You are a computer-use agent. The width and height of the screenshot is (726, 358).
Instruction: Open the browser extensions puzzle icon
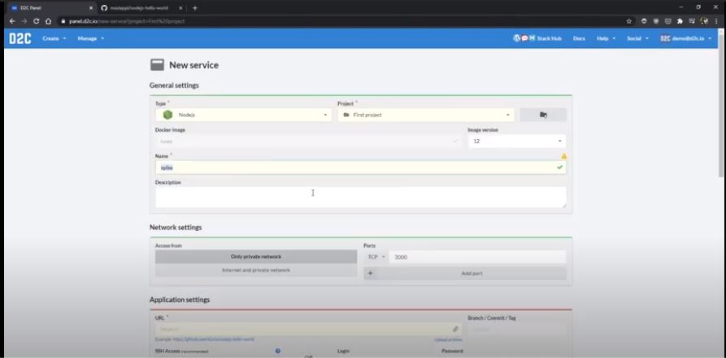click(x=680, y=21)
